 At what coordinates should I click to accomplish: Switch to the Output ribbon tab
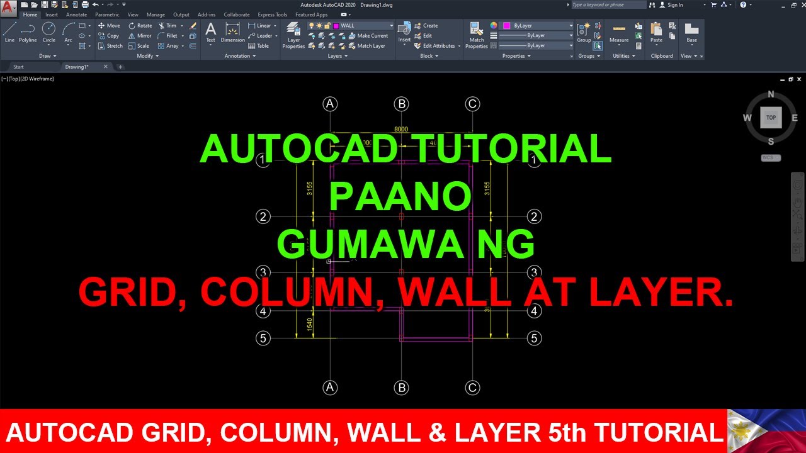tap(181, 14)
